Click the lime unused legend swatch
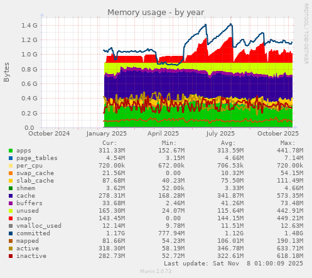The height and width of the screenshot is (278, 312). (11, 211)
